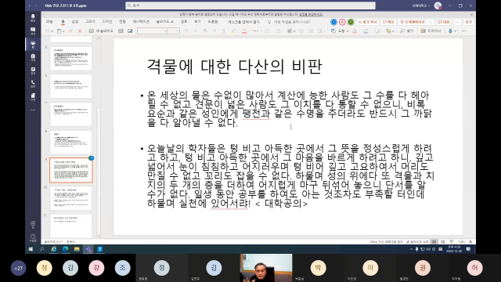Expand the Undo dropdown arrow
Screen dimensions: 501x282
52,31
